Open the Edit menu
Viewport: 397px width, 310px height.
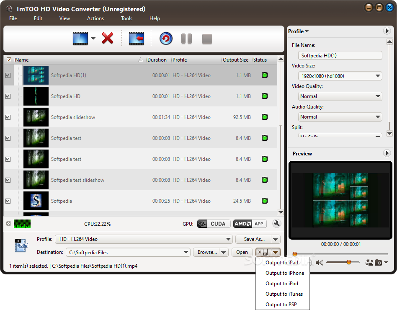click(38, 18)
